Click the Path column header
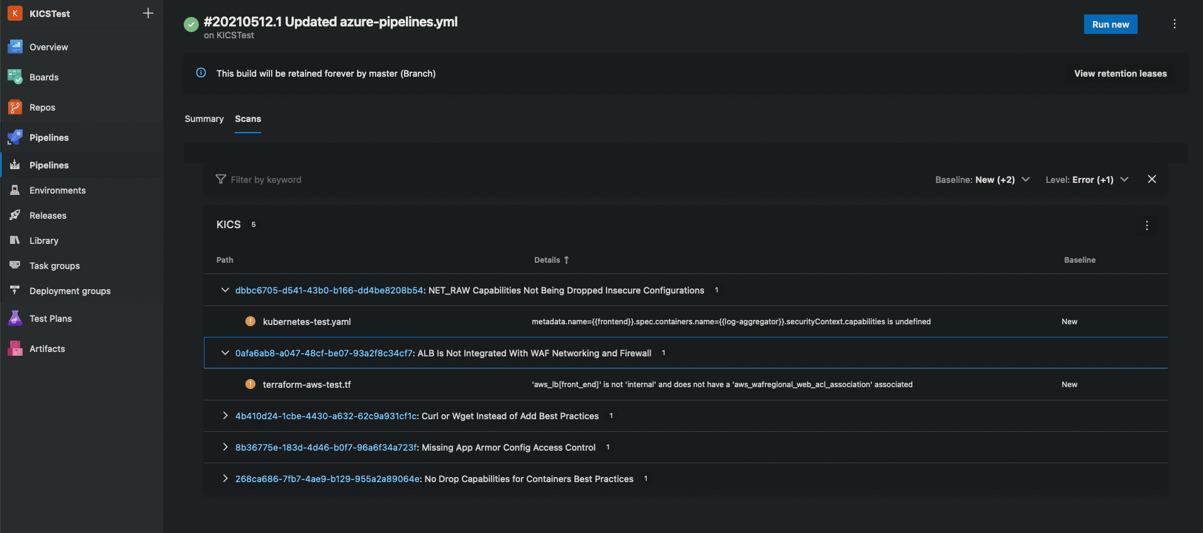1203x533 pixels. 225,260
